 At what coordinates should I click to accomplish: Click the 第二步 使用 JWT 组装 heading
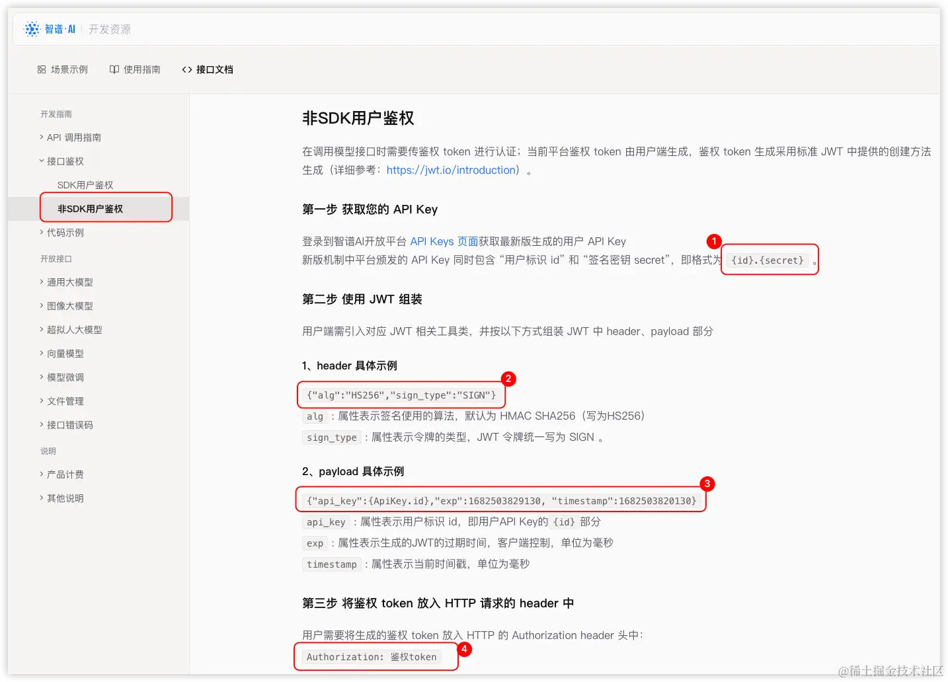362,299
